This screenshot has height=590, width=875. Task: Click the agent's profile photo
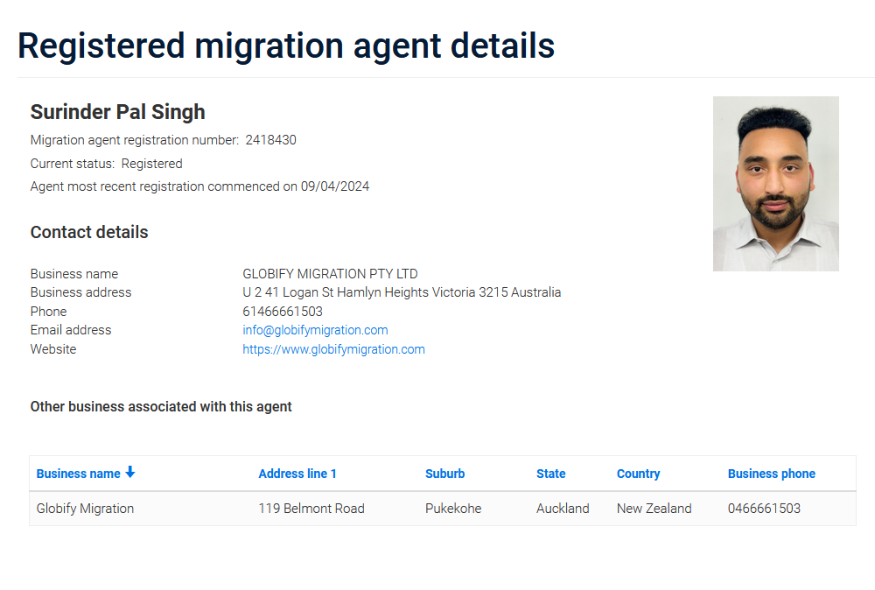pos(775,183)
